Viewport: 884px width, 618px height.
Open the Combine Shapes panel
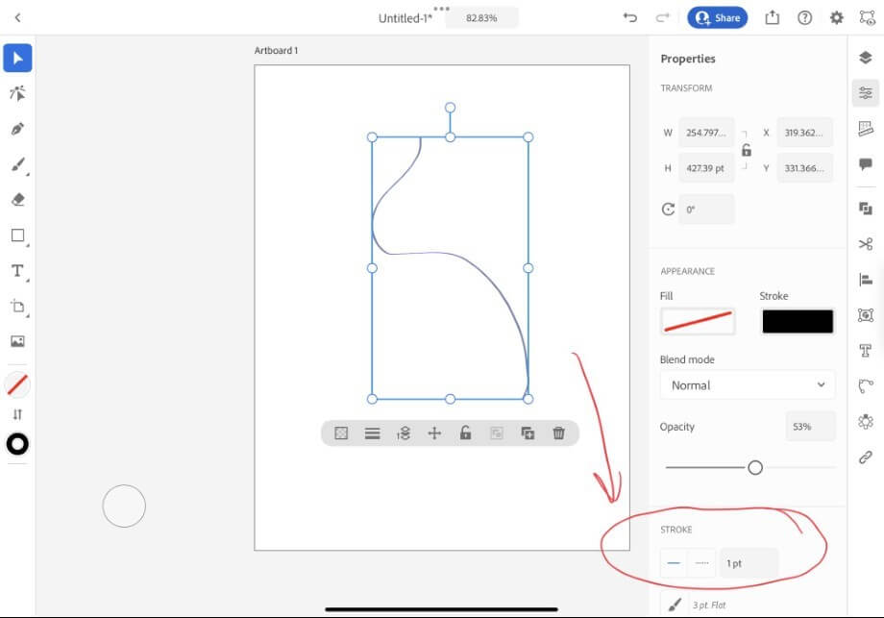coord(866,209)
